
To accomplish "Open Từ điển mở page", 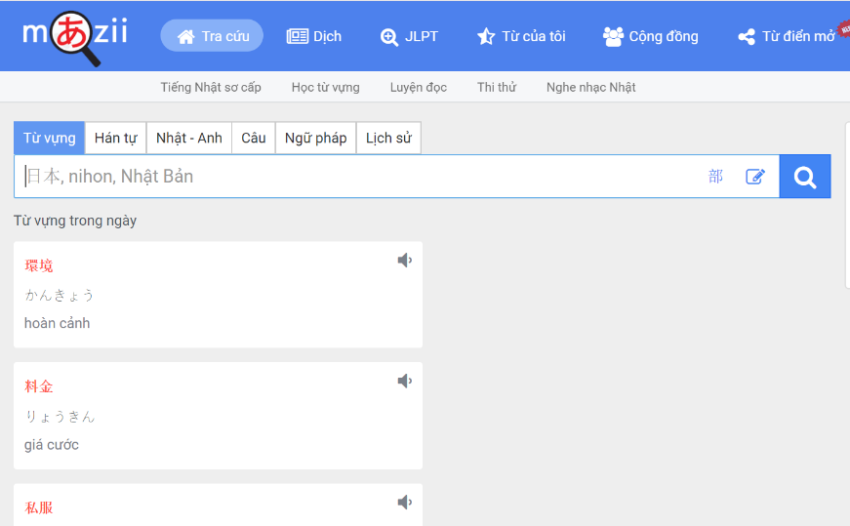I will click(x=787, y=36).
